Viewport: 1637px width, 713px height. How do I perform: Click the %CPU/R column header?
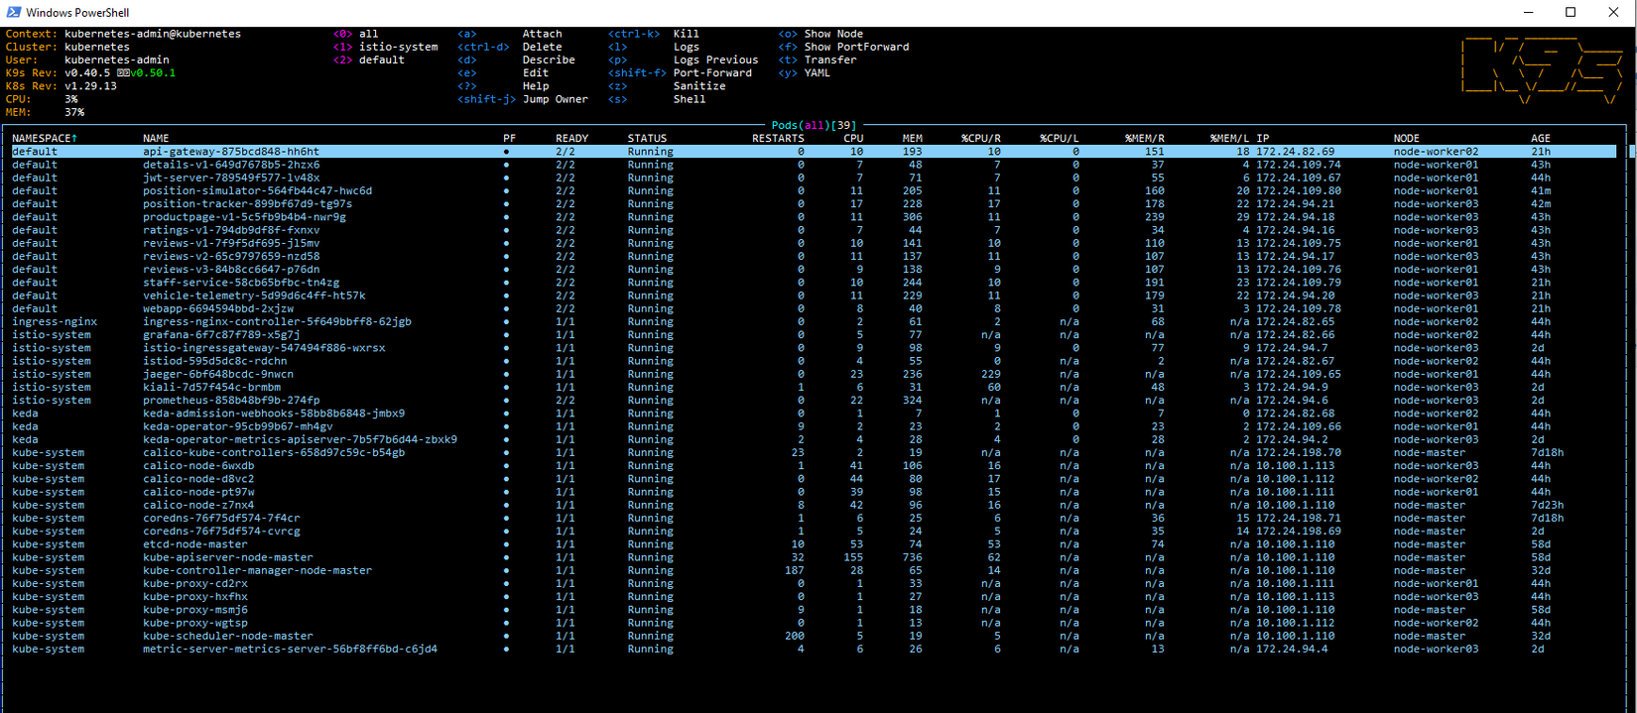click(981, 139)
